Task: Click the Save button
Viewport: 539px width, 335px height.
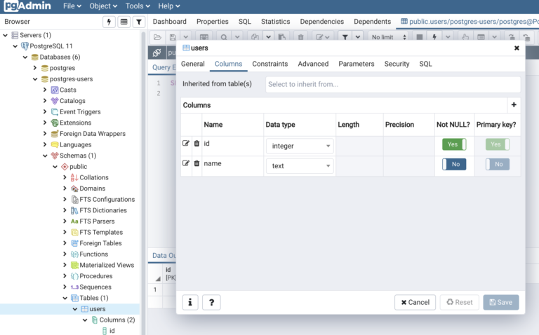Action: 500,302
